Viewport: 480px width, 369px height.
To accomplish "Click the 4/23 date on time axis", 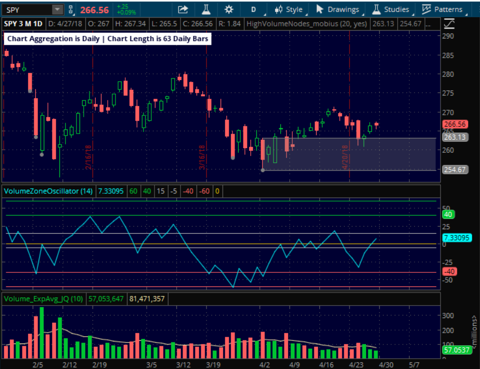I will pyautogui.click(x=356, y=365).
